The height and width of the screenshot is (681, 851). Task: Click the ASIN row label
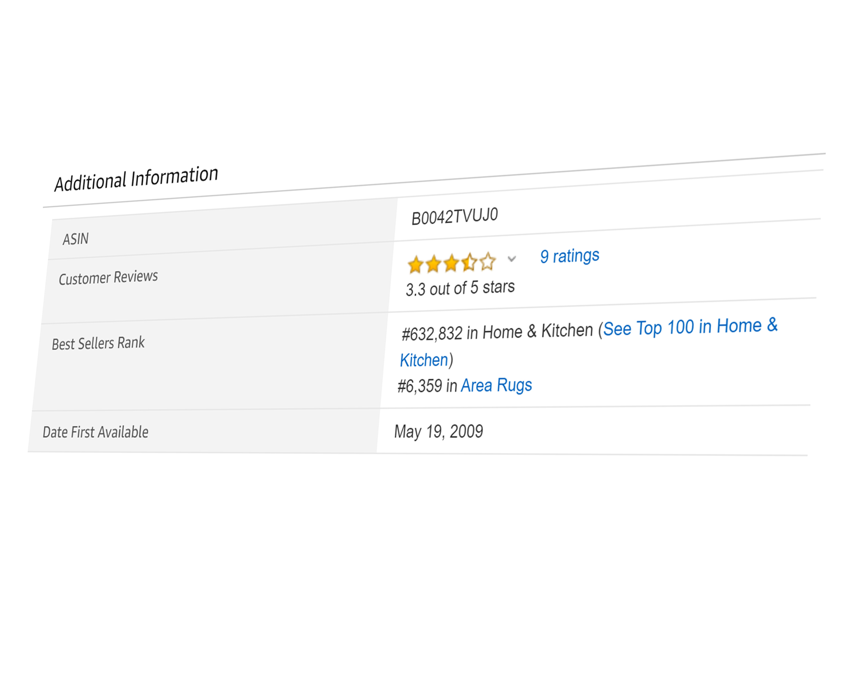tap(75, 239)
